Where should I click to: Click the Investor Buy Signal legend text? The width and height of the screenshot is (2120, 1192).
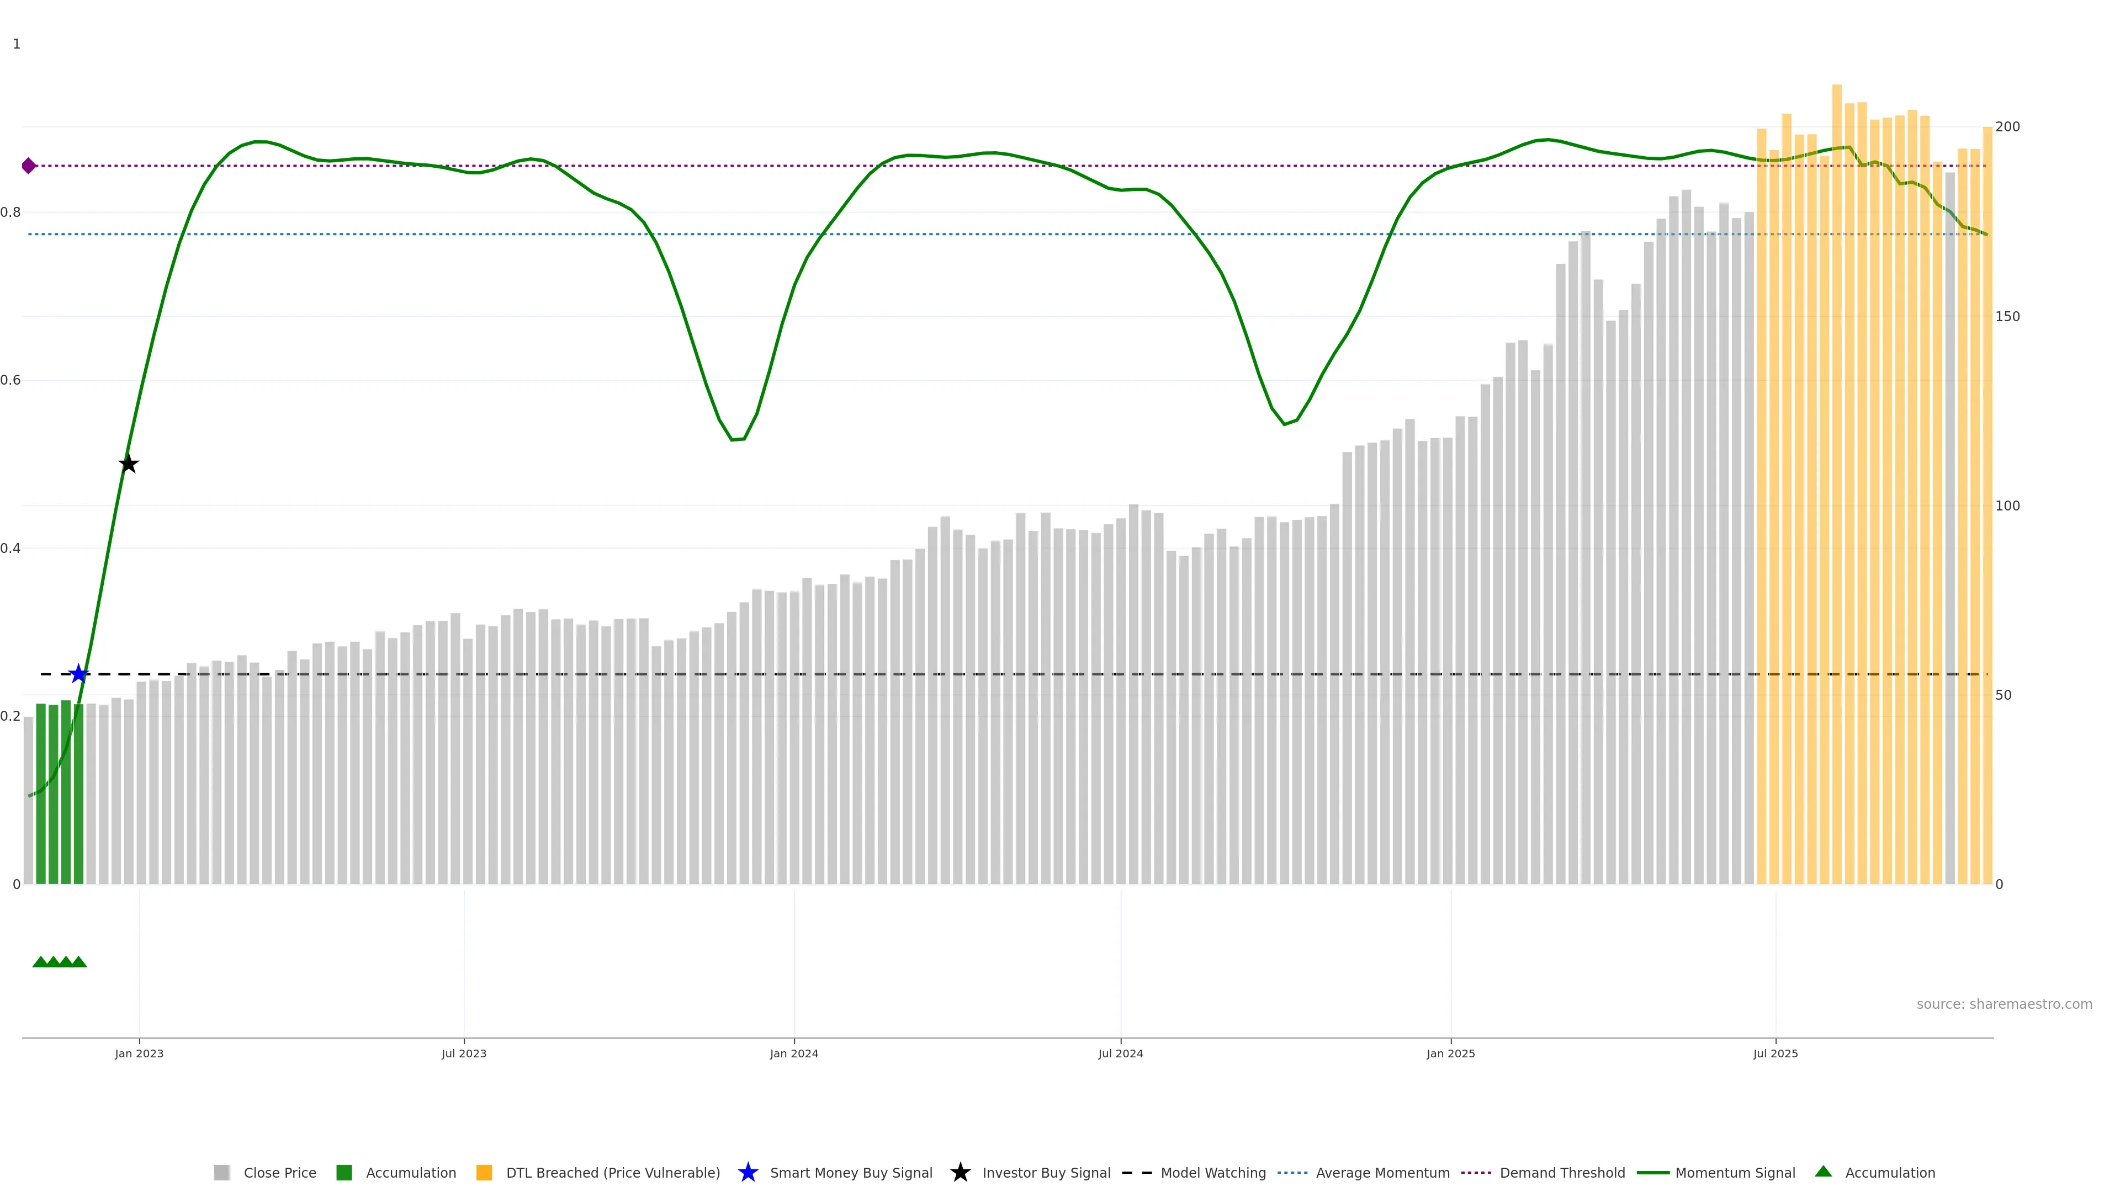(x=1046, y=1172)
